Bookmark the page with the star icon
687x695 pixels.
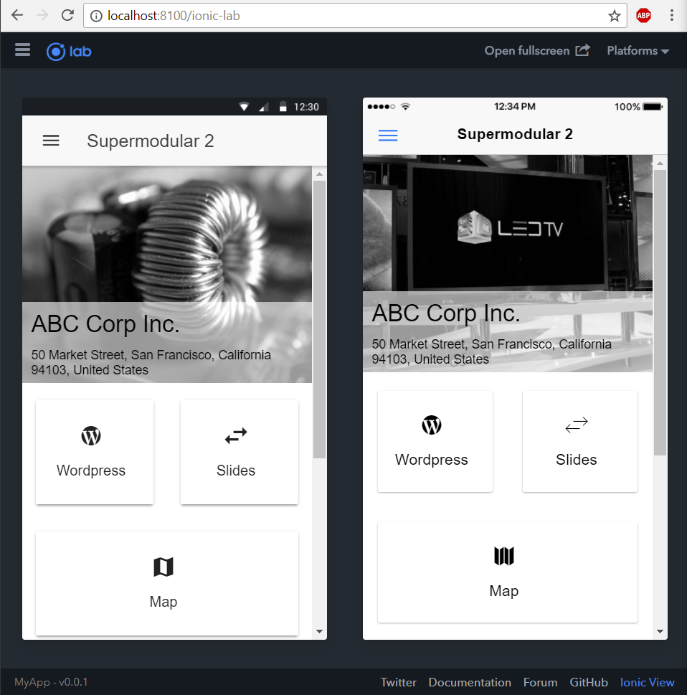615,16
